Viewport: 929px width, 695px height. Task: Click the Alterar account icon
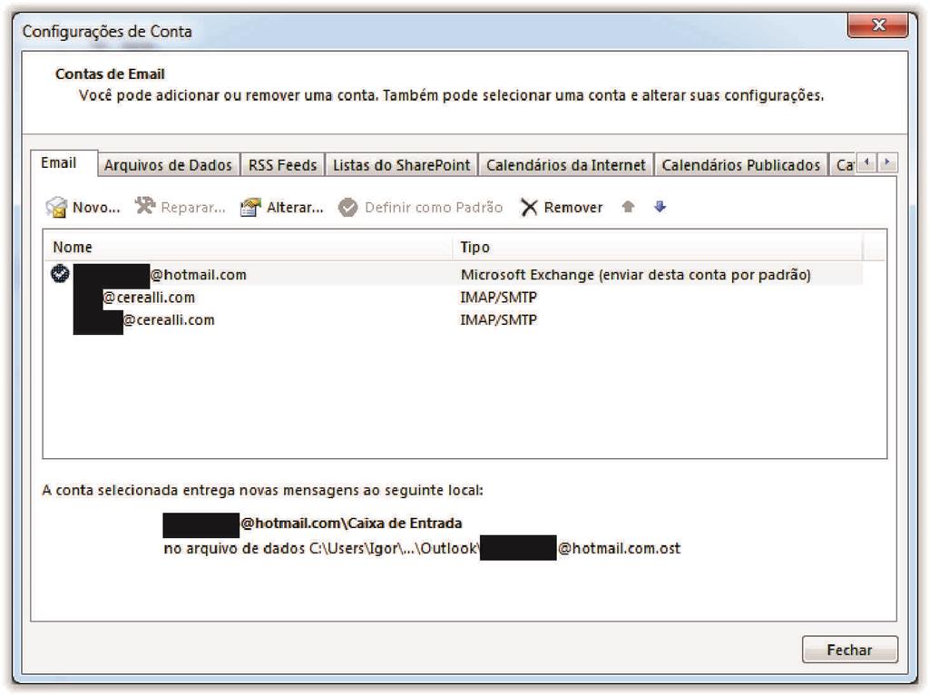pos(250,208)
